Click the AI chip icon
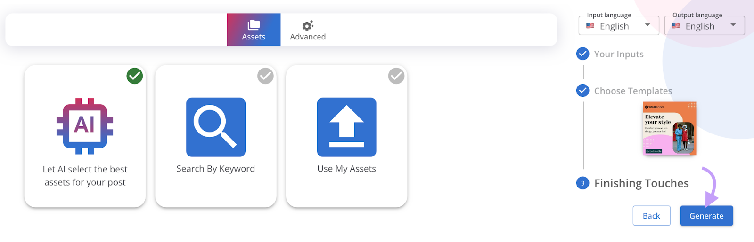This screenshot has height=242, width=754. [85, 126]
